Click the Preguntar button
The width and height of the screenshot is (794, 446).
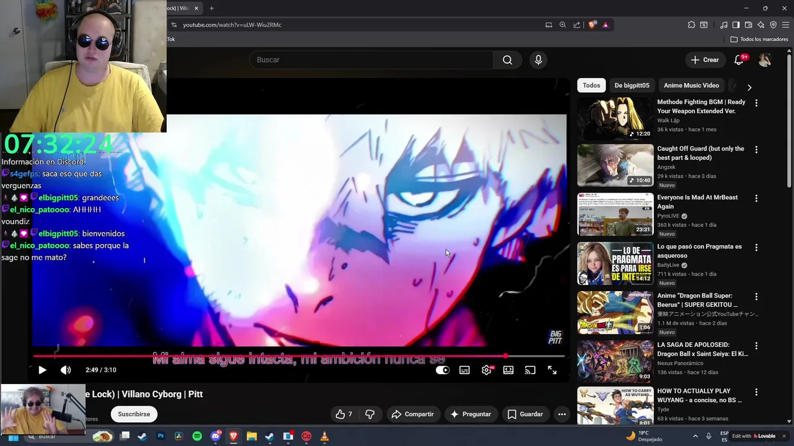point(471,414)
